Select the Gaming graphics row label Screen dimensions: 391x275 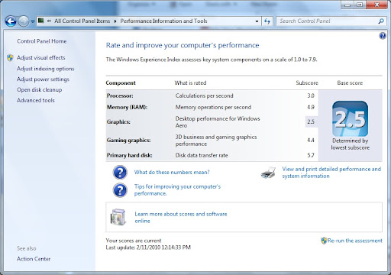point(128,141)
